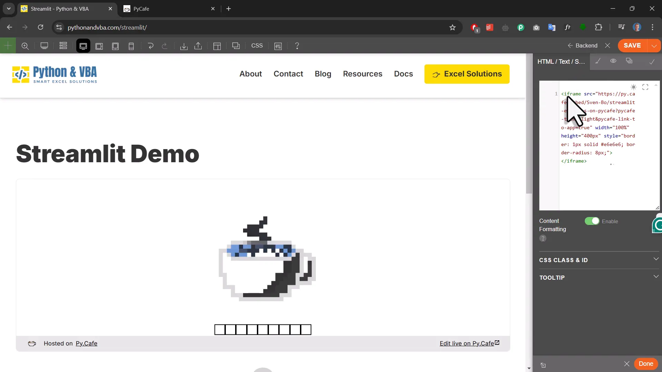Redo the last change
The width and height of the screenshot is (662, 372).
pyautogui.click(x=165, y=46)
